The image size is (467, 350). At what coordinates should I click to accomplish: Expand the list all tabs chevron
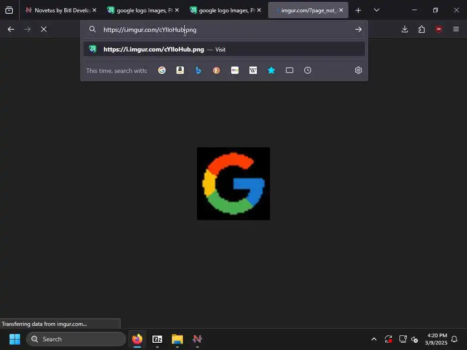coord(376,10)
